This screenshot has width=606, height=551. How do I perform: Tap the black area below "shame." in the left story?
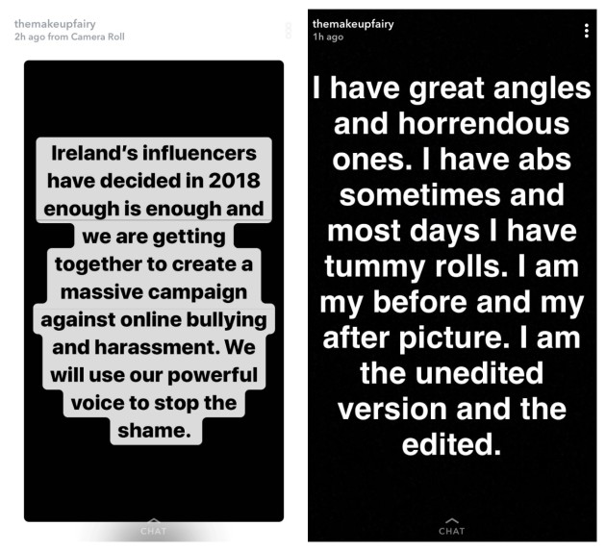(x=154, y=481)
